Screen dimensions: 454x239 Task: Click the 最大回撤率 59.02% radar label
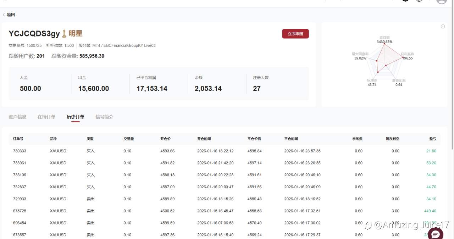[x=360, y=56]
